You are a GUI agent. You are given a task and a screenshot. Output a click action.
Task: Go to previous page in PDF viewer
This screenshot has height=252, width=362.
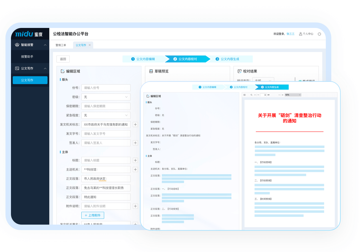[255, 95]
